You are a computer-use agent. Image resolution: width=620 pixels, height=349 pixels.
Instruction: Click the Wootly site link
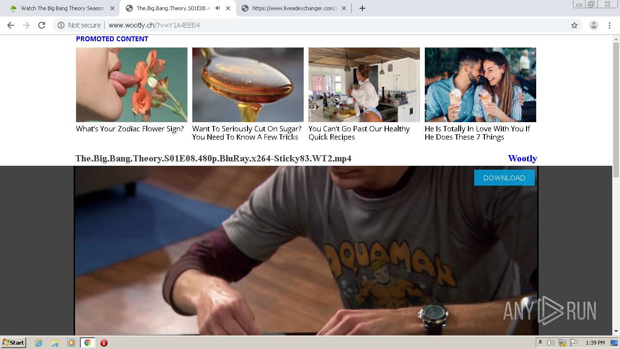pos(523,159)
